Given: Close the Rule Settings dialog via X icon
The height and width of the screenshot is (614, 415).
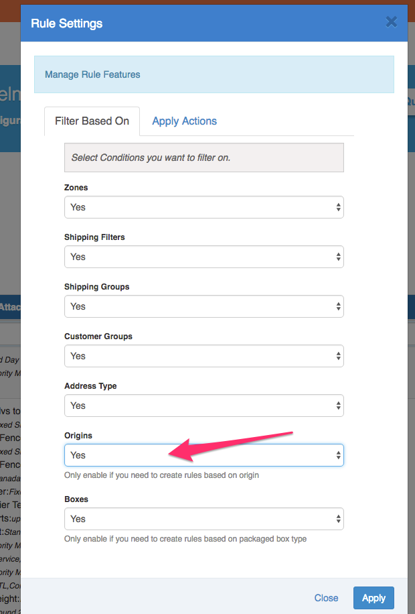Looking at the screenshot, I should click(x=392, y=22).
